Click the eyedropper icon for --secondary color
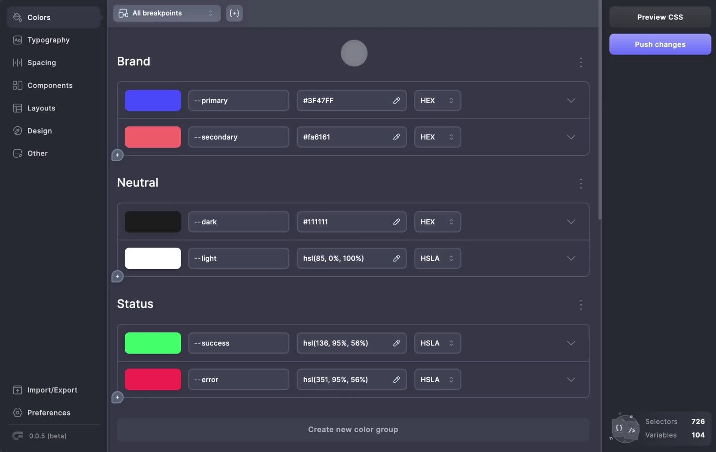The width and height of the screenshot is (716, 452). click(396, 137)
